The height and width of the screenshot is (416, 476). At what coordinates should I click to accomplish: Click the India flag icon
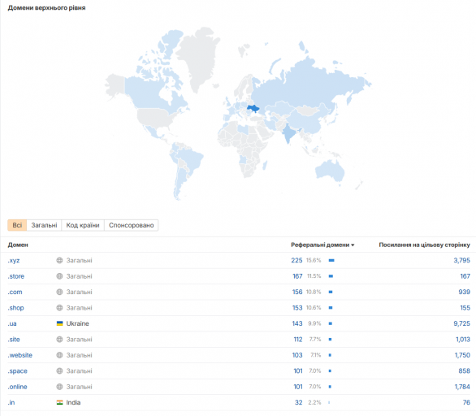(60, 402)
